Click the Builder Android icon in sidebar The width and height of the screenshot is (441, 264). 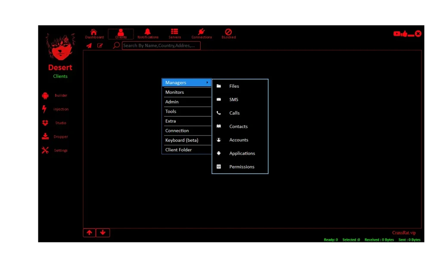click(x=45, y=95)
